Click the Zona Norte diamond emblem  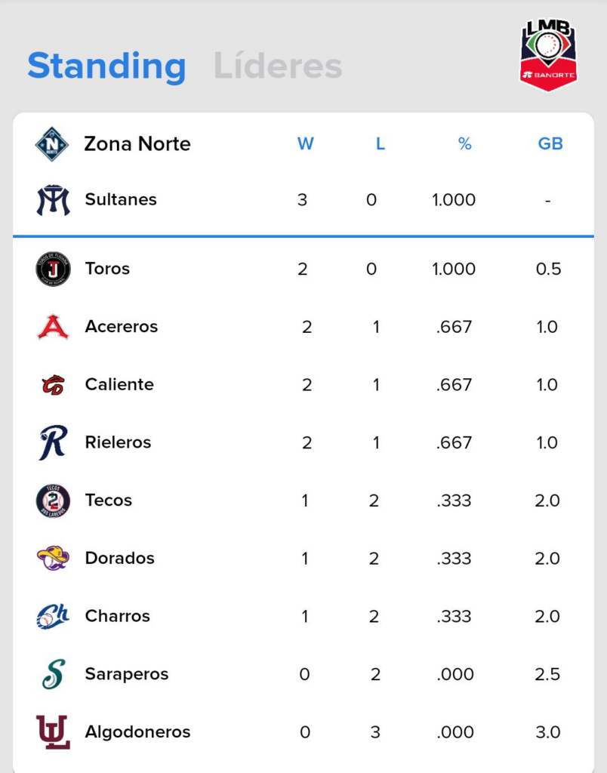(x=52, y=144)
